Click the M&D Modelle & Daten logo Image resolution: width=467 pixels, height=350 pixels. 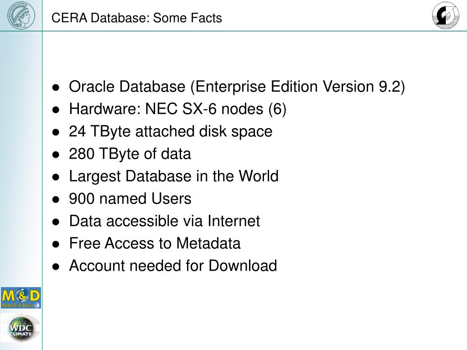(21, 298)
